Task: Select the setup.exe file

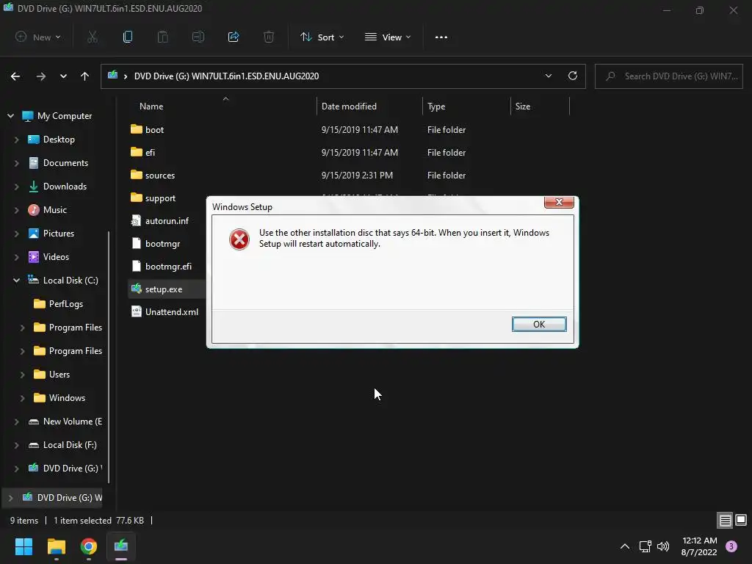Action: pyautogui.click(x=164, y=289)
